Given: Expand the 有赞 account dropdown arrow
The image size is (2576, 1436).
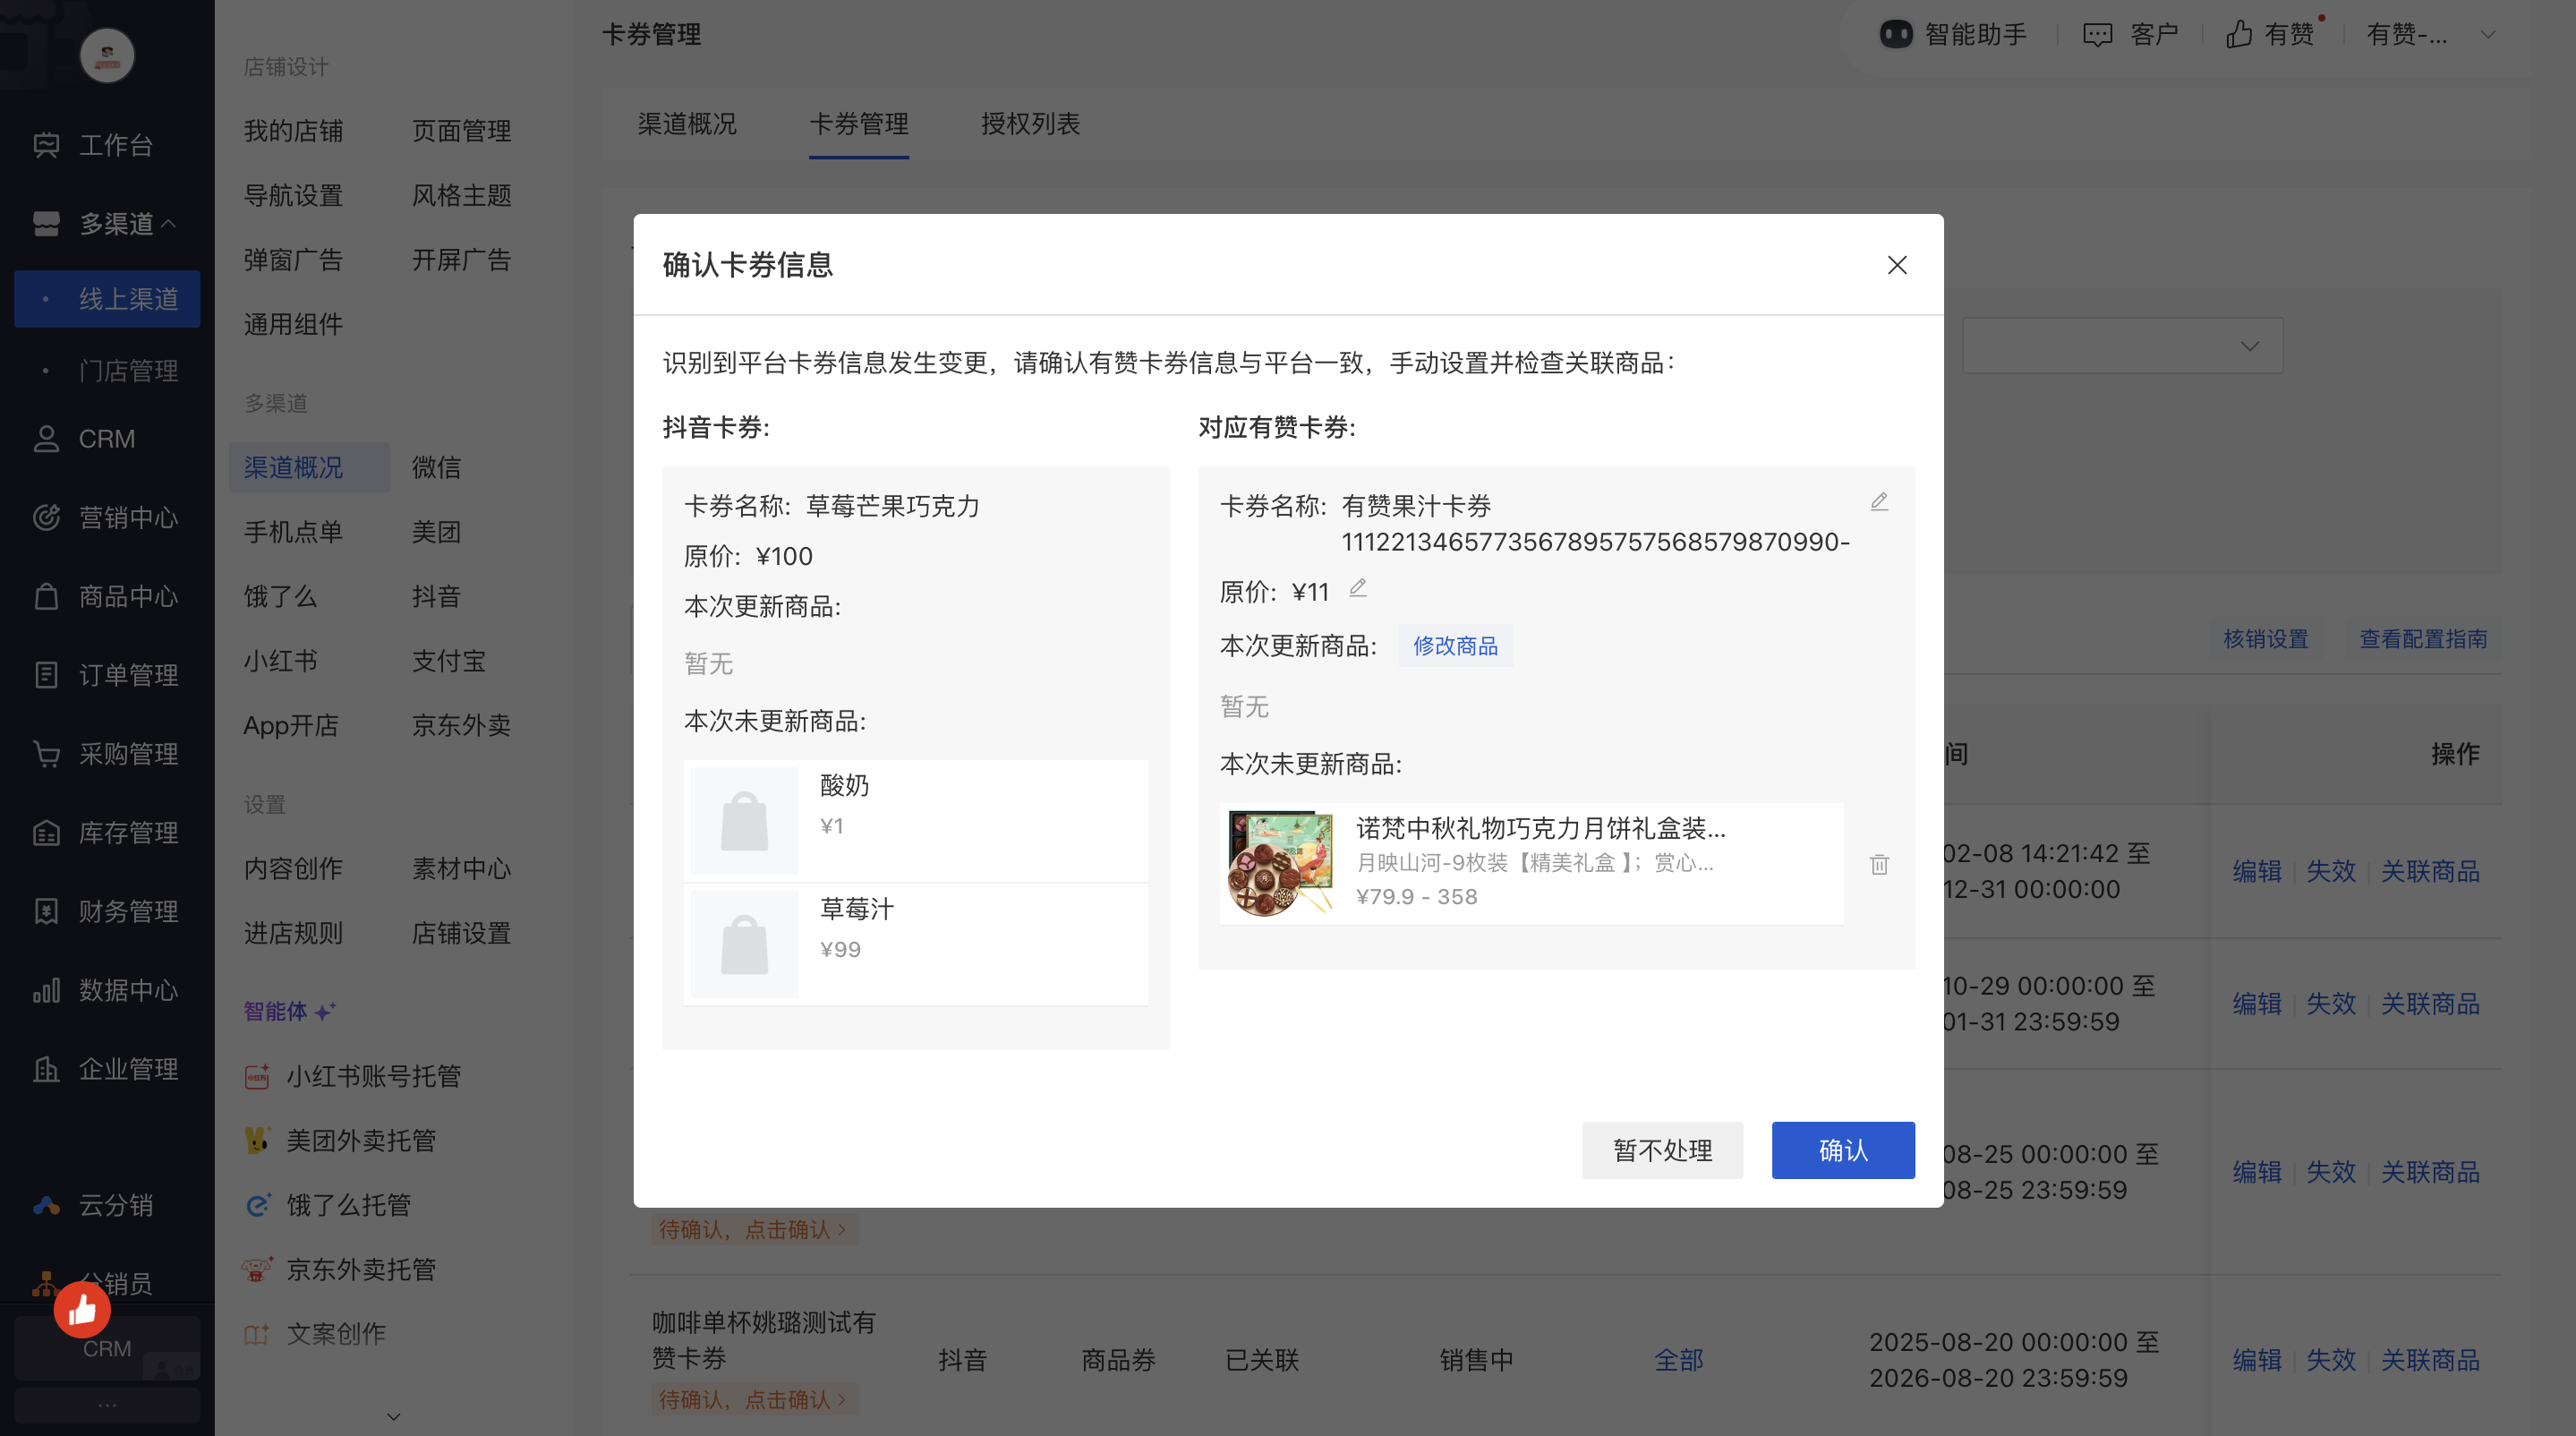Looking at the screenshot, I should coord(2488,35).
